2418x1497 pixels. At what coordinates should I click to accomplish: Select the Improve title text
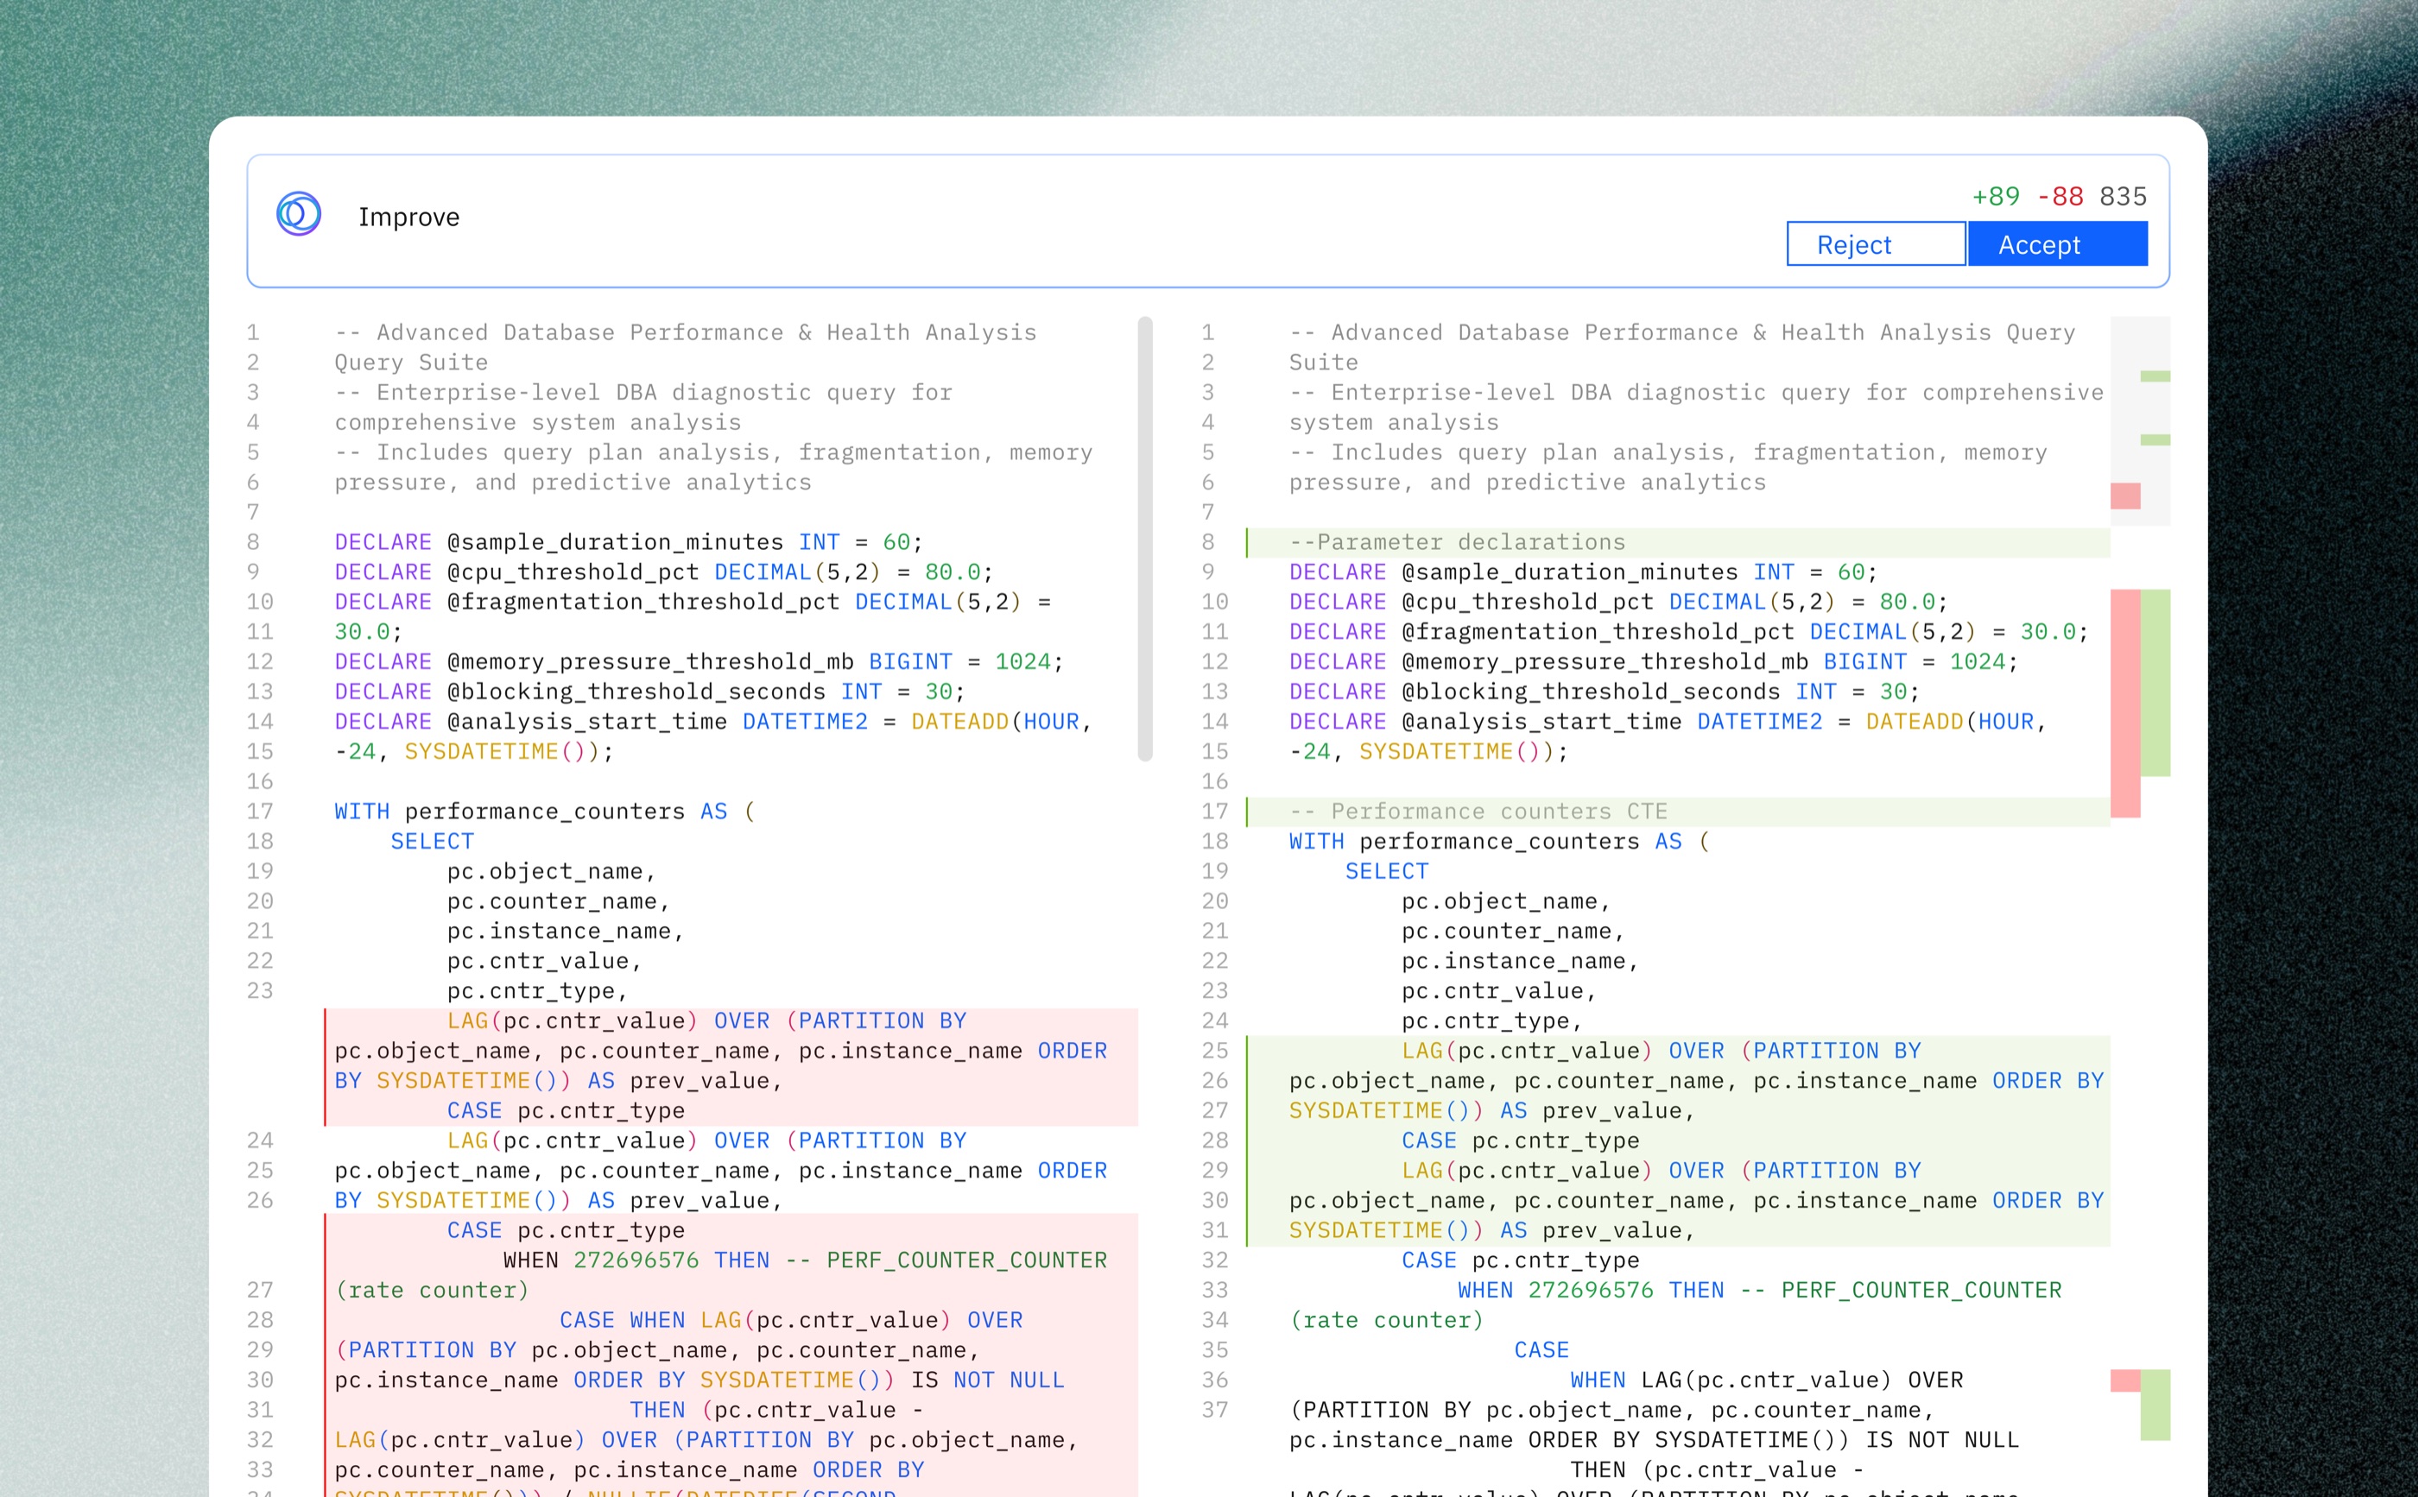point(409,217)
